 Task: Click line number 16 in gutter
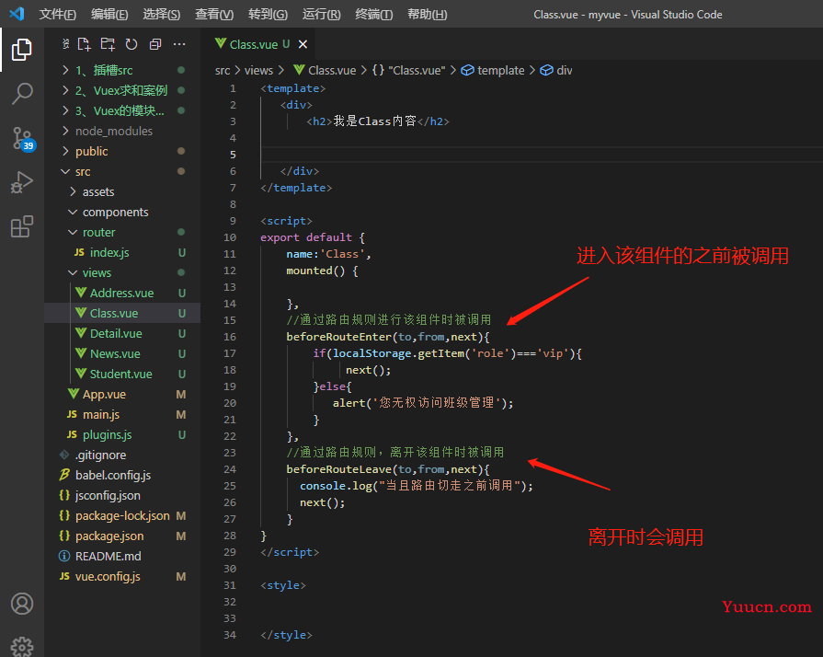tap(230, 337)
